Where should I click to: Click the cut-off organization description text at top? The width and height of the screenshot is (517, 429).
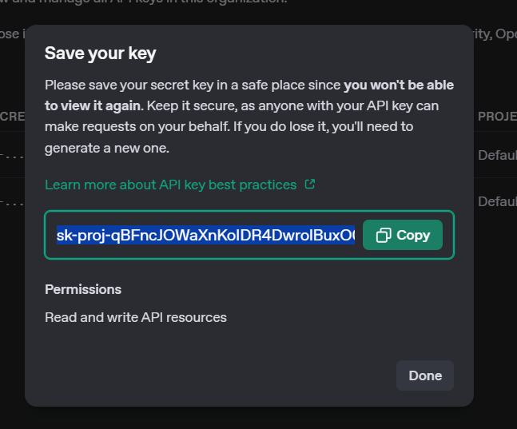(x=143, y=2)
